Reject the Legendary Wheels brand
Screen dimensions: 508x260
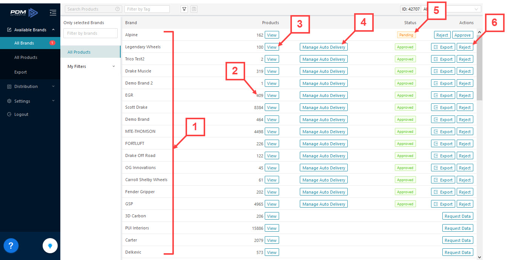465,47
